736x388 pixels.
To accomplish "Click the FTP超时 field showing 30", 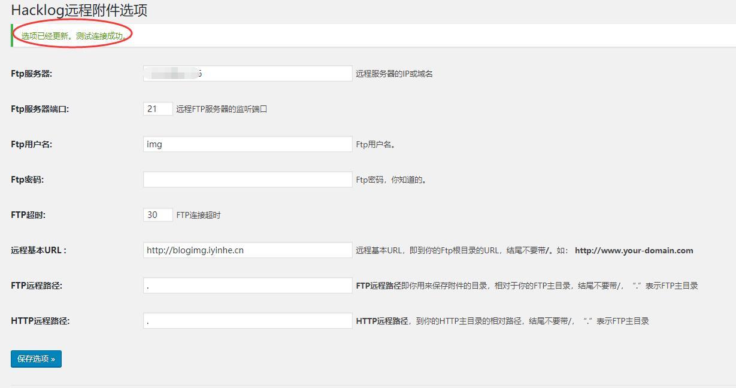I will (x=158, y=215).
